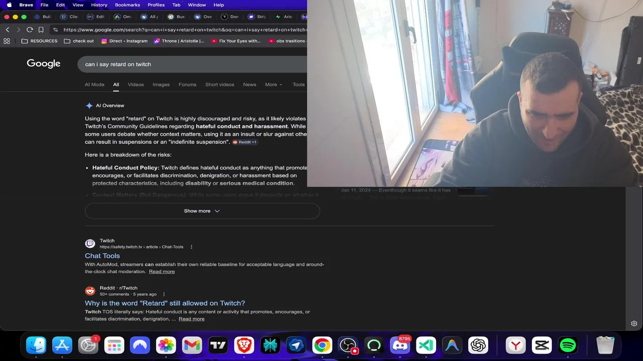Launch CapCut from the dock
643x361 pixels.
click(542, 345)
